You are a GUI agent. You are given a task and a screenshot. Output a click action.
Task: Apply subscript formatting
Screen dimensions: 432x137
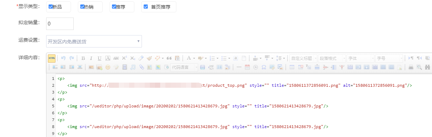[x=133, y=58]
